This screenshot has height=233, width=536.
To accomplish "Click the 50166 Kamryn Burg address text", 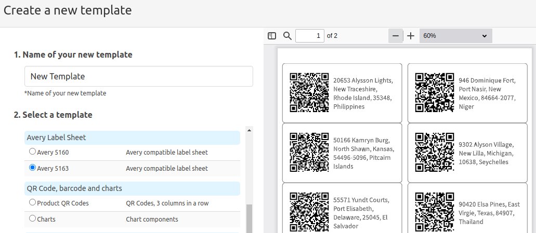I will 364,153.
